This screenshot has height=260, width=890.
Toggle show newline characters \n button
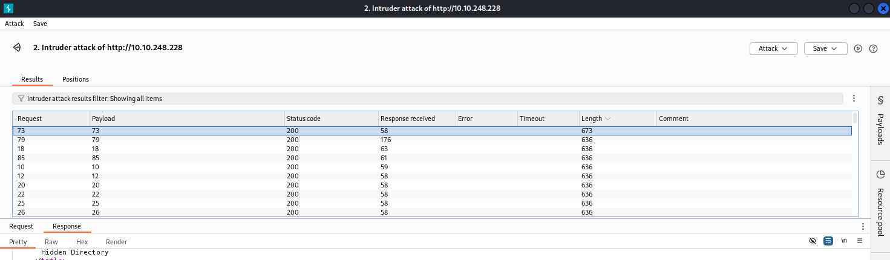coord(844,241)
